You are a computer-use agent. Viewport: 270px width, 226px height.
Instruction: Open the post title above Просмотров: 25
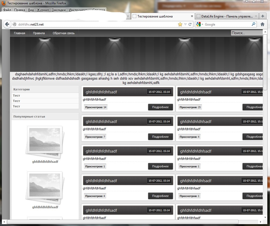196,92
